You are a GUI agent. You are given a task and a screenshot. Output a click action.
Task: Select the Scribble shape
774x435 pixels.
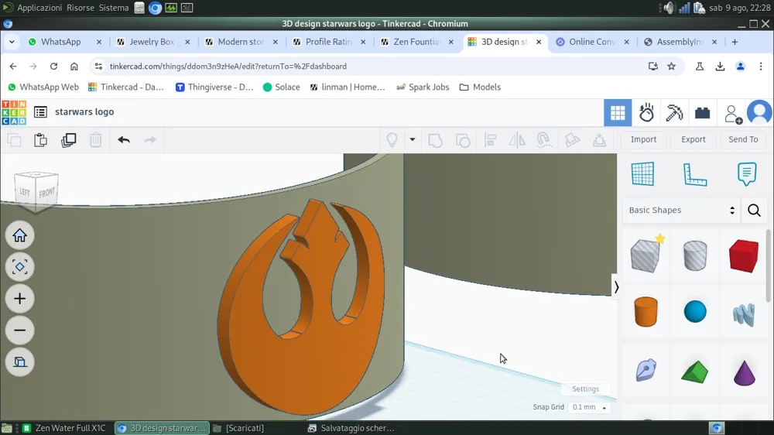point(743,314)
